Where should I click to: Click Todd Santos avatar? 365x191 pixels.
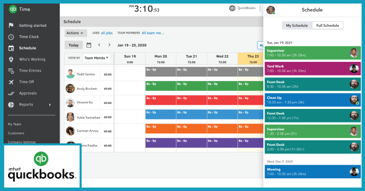tap(70, 74)
